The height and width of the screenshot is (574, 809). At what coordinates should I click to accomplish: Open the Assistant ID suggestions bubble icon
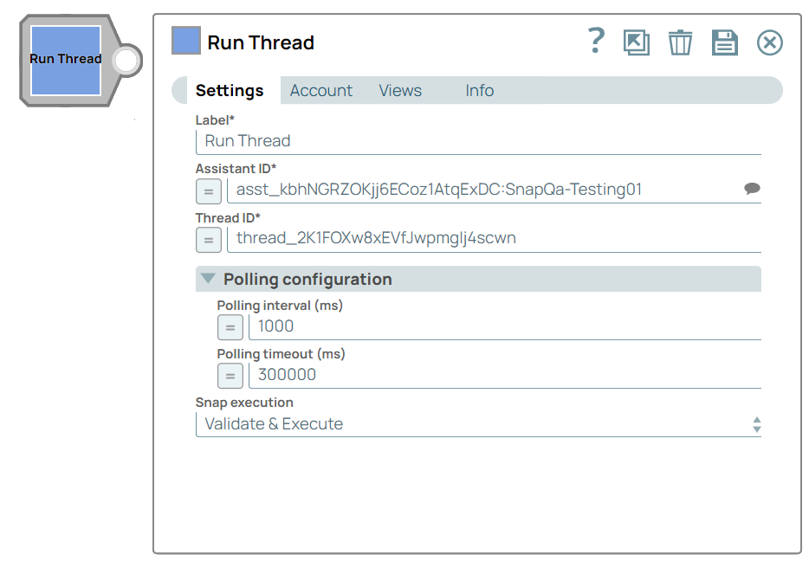(752, 189)
